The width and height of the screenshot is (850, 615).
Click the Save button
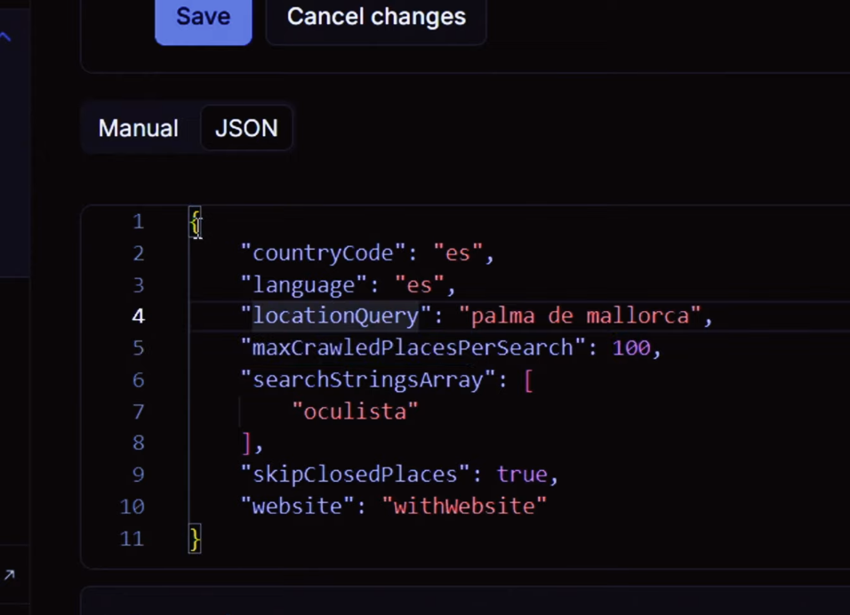tap(203, 17)
